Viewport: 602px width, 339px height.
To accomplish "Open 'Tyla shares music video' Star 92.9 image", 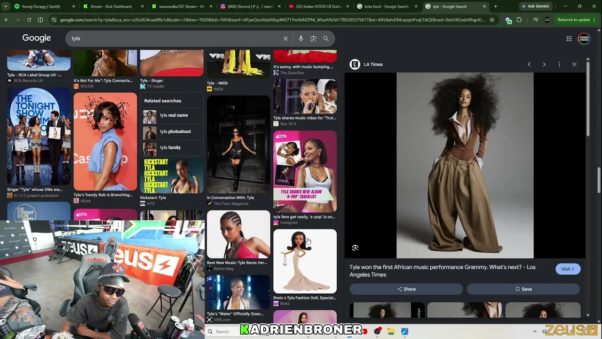I will click(305, 97).
